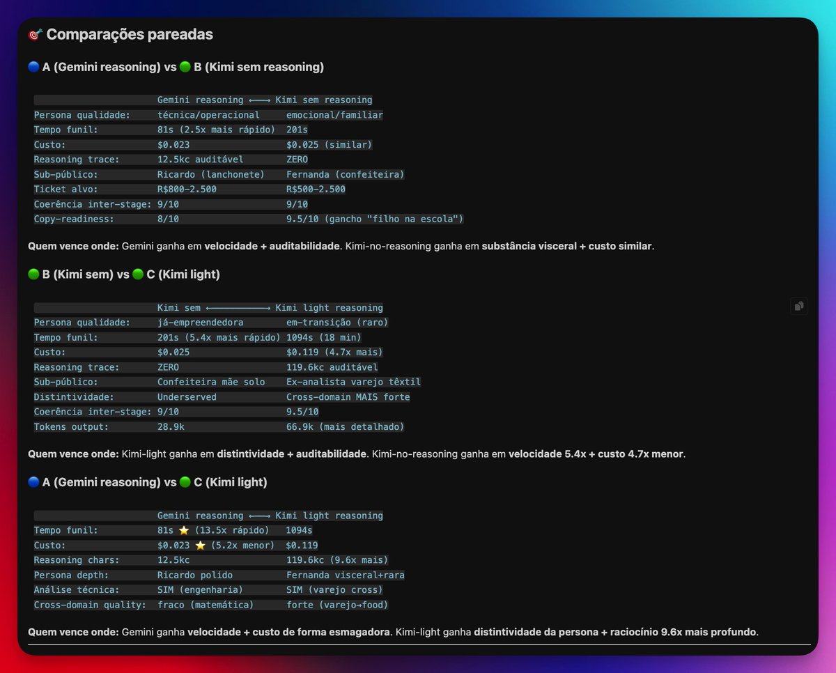Select the value 'Confeiteira mãe solo'
The height and width of the screenshot is (673, 836).
(211, 382)
